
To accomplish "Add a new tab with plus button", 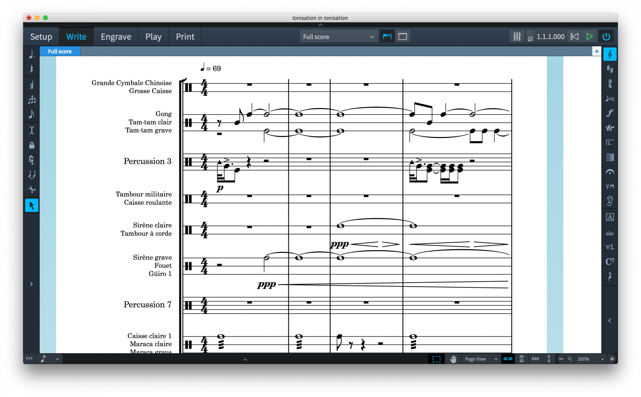I will [596, 51].
